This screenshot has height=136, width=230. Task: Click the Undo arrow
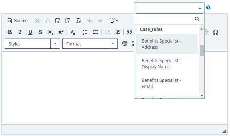pyautogui.click(x=90, y=21)
